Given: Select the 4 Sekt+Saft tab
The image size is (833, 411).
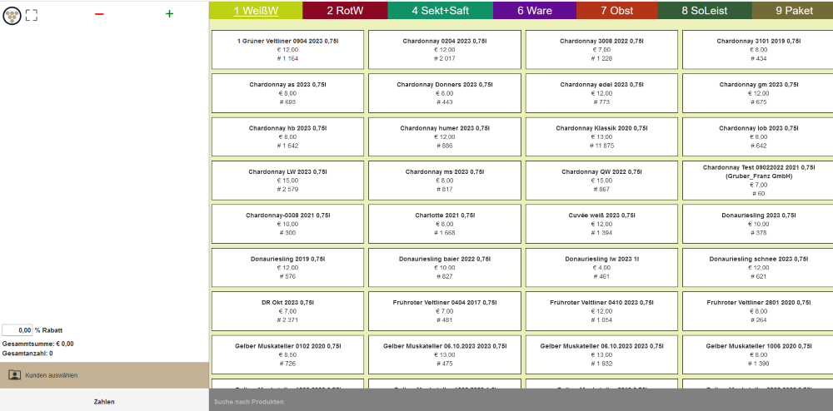Looking at the screenshot, I should tap(440, 11).
